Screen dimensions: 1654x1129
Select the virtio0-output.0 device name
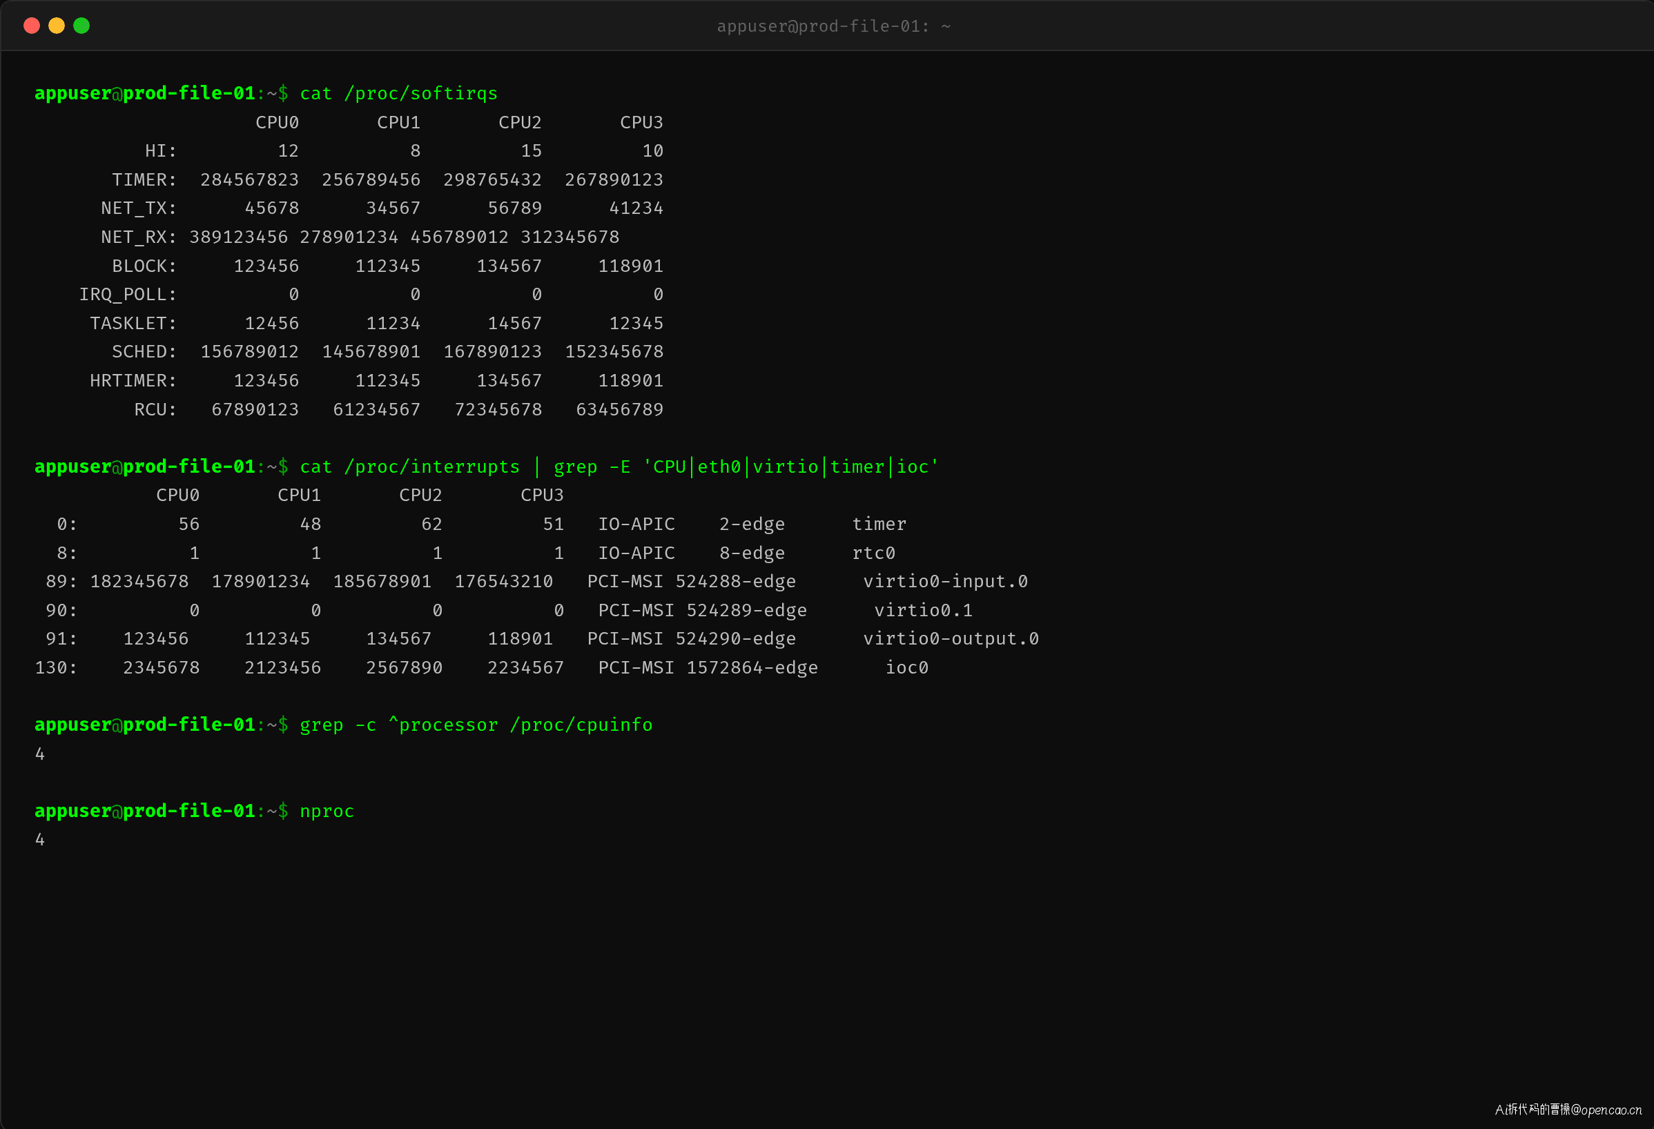(951, 638)
